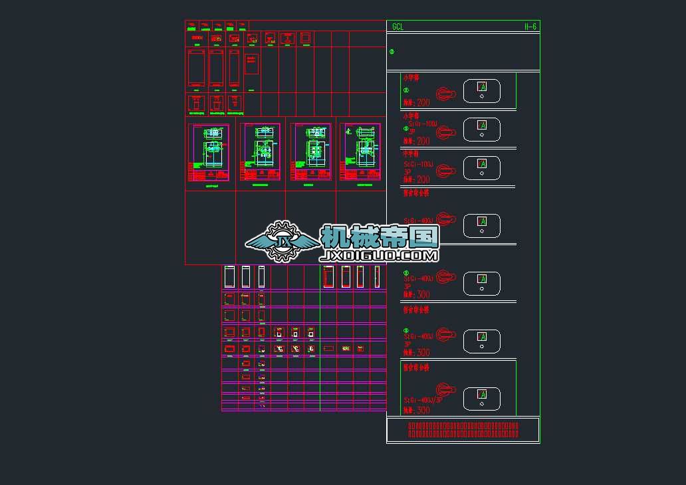This screenshot has width=686, height=485.
Task: Click the 400J/3P breaker model text
Action: point(423,400)
